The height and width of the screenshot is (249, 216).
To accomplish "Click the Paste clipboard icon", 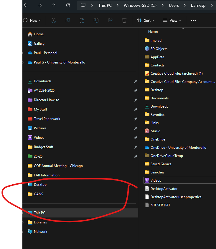I will point(82,20).
